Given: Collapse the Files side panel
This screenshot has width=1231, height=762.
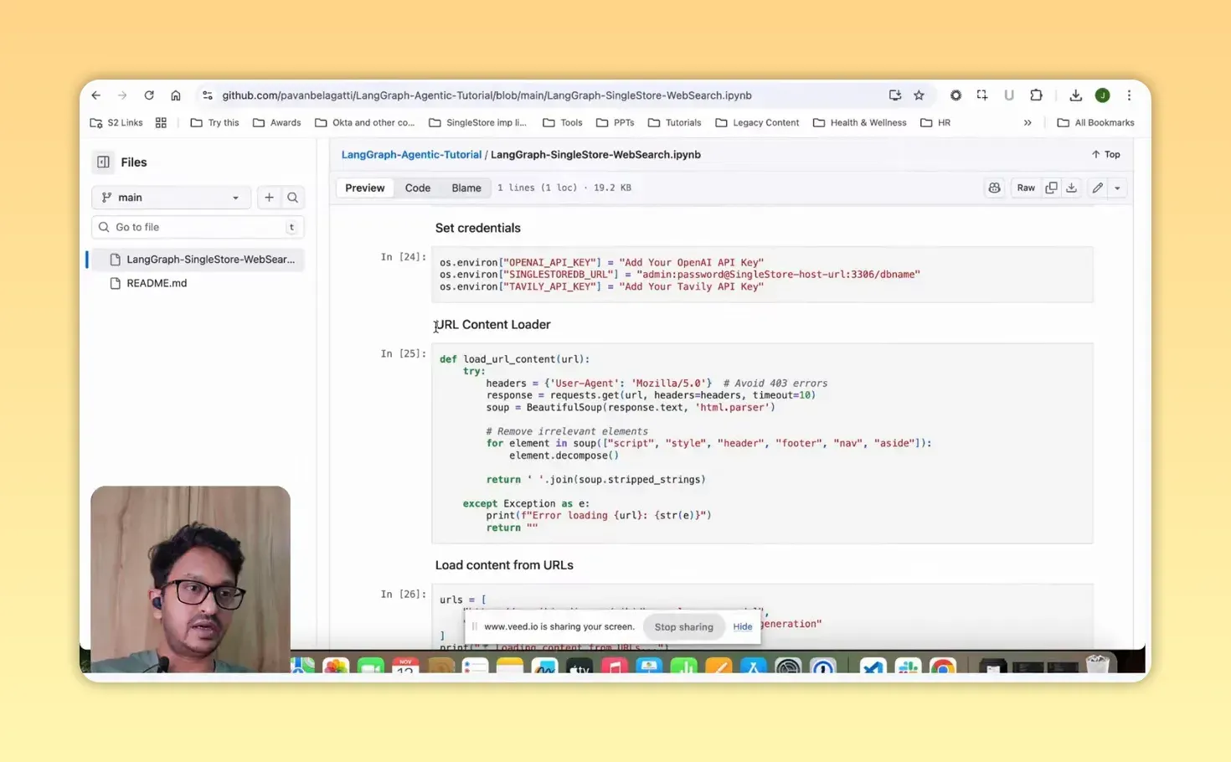Looking at the screenshot, I should tap(103, 162).
